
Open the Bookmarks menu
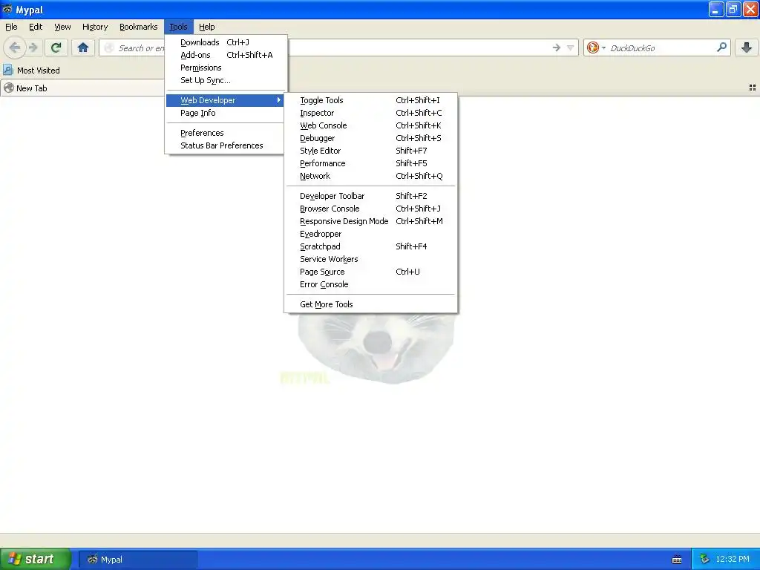point(138,27)
